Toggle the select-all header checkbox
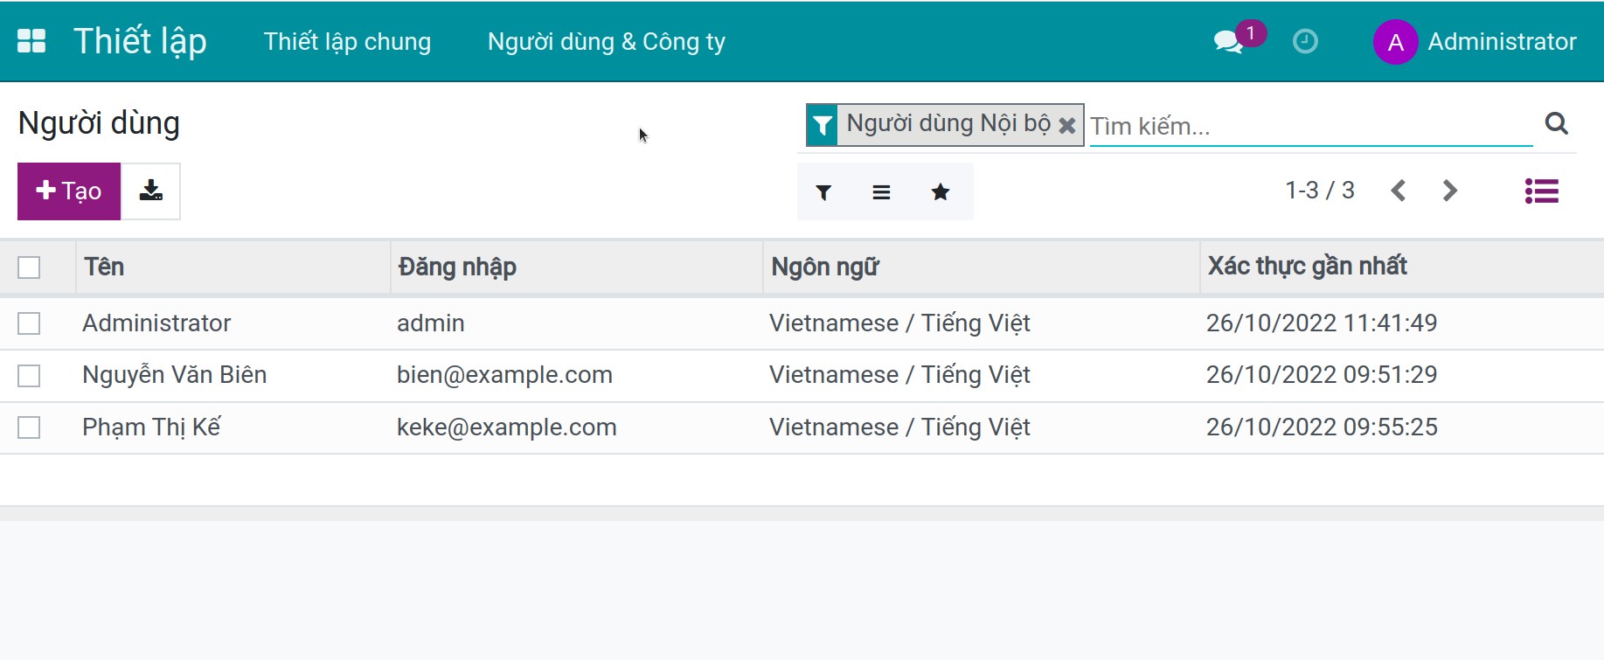Viewport: 1604px width, 660px height. pyautogui.click(x=29, y=267)
